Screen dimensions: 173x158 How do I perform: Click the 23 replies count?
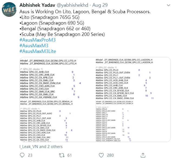tap(30, 155)
